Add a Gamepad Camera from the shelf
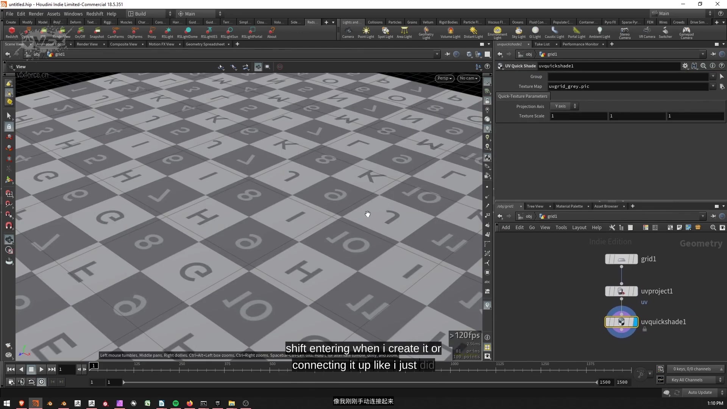The image size is (727, 409). click(687, 33)
